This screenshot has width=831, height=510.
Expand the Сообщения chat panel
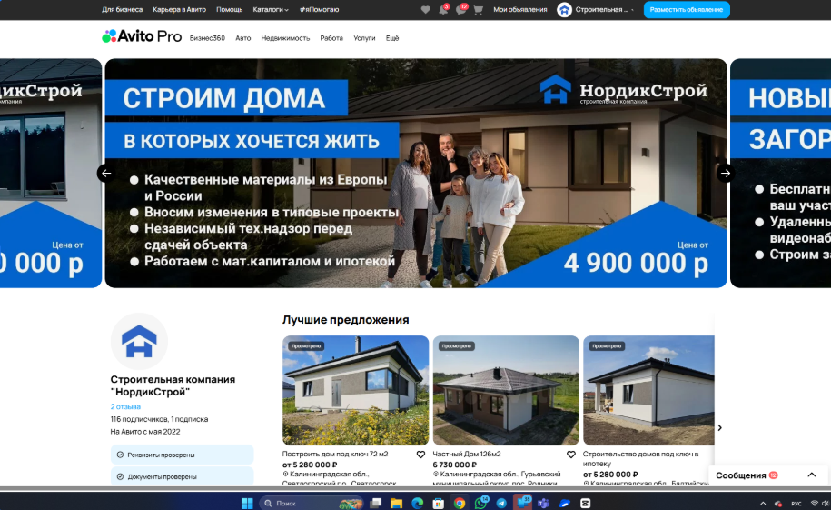tap(811, 475)
